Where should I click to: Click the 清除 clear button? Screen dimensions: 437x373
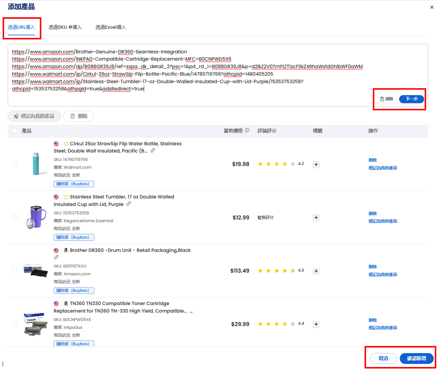[x=386, y=99]
